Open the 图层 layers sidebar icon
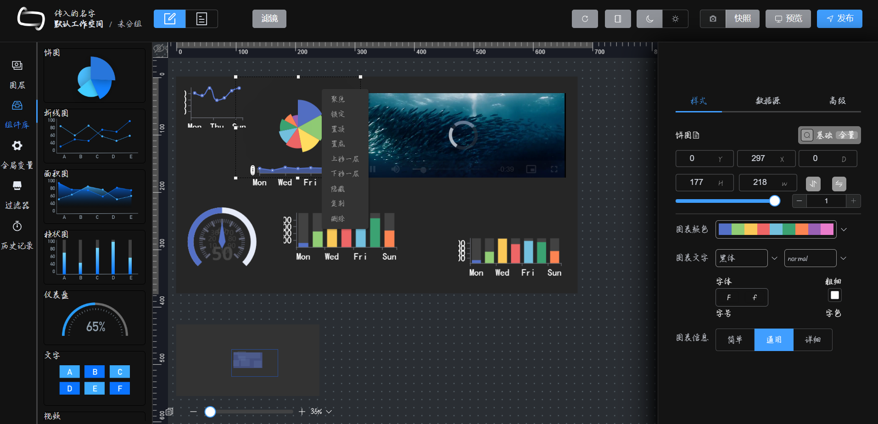 tap(17, 66)
